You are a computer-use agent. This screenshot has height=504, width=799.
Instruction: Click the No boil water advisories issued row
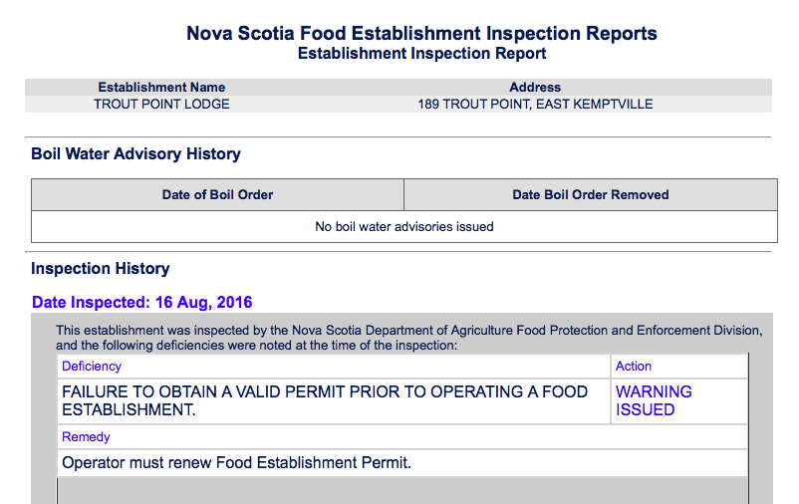pos(403,226)
